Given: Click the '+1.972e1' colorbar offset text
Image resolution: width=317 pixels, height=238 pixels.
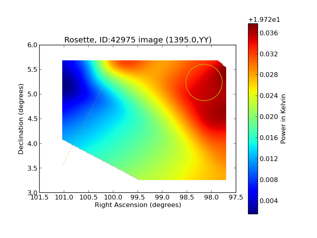Looking at the screenshot, I should click(x=264, y=19).
